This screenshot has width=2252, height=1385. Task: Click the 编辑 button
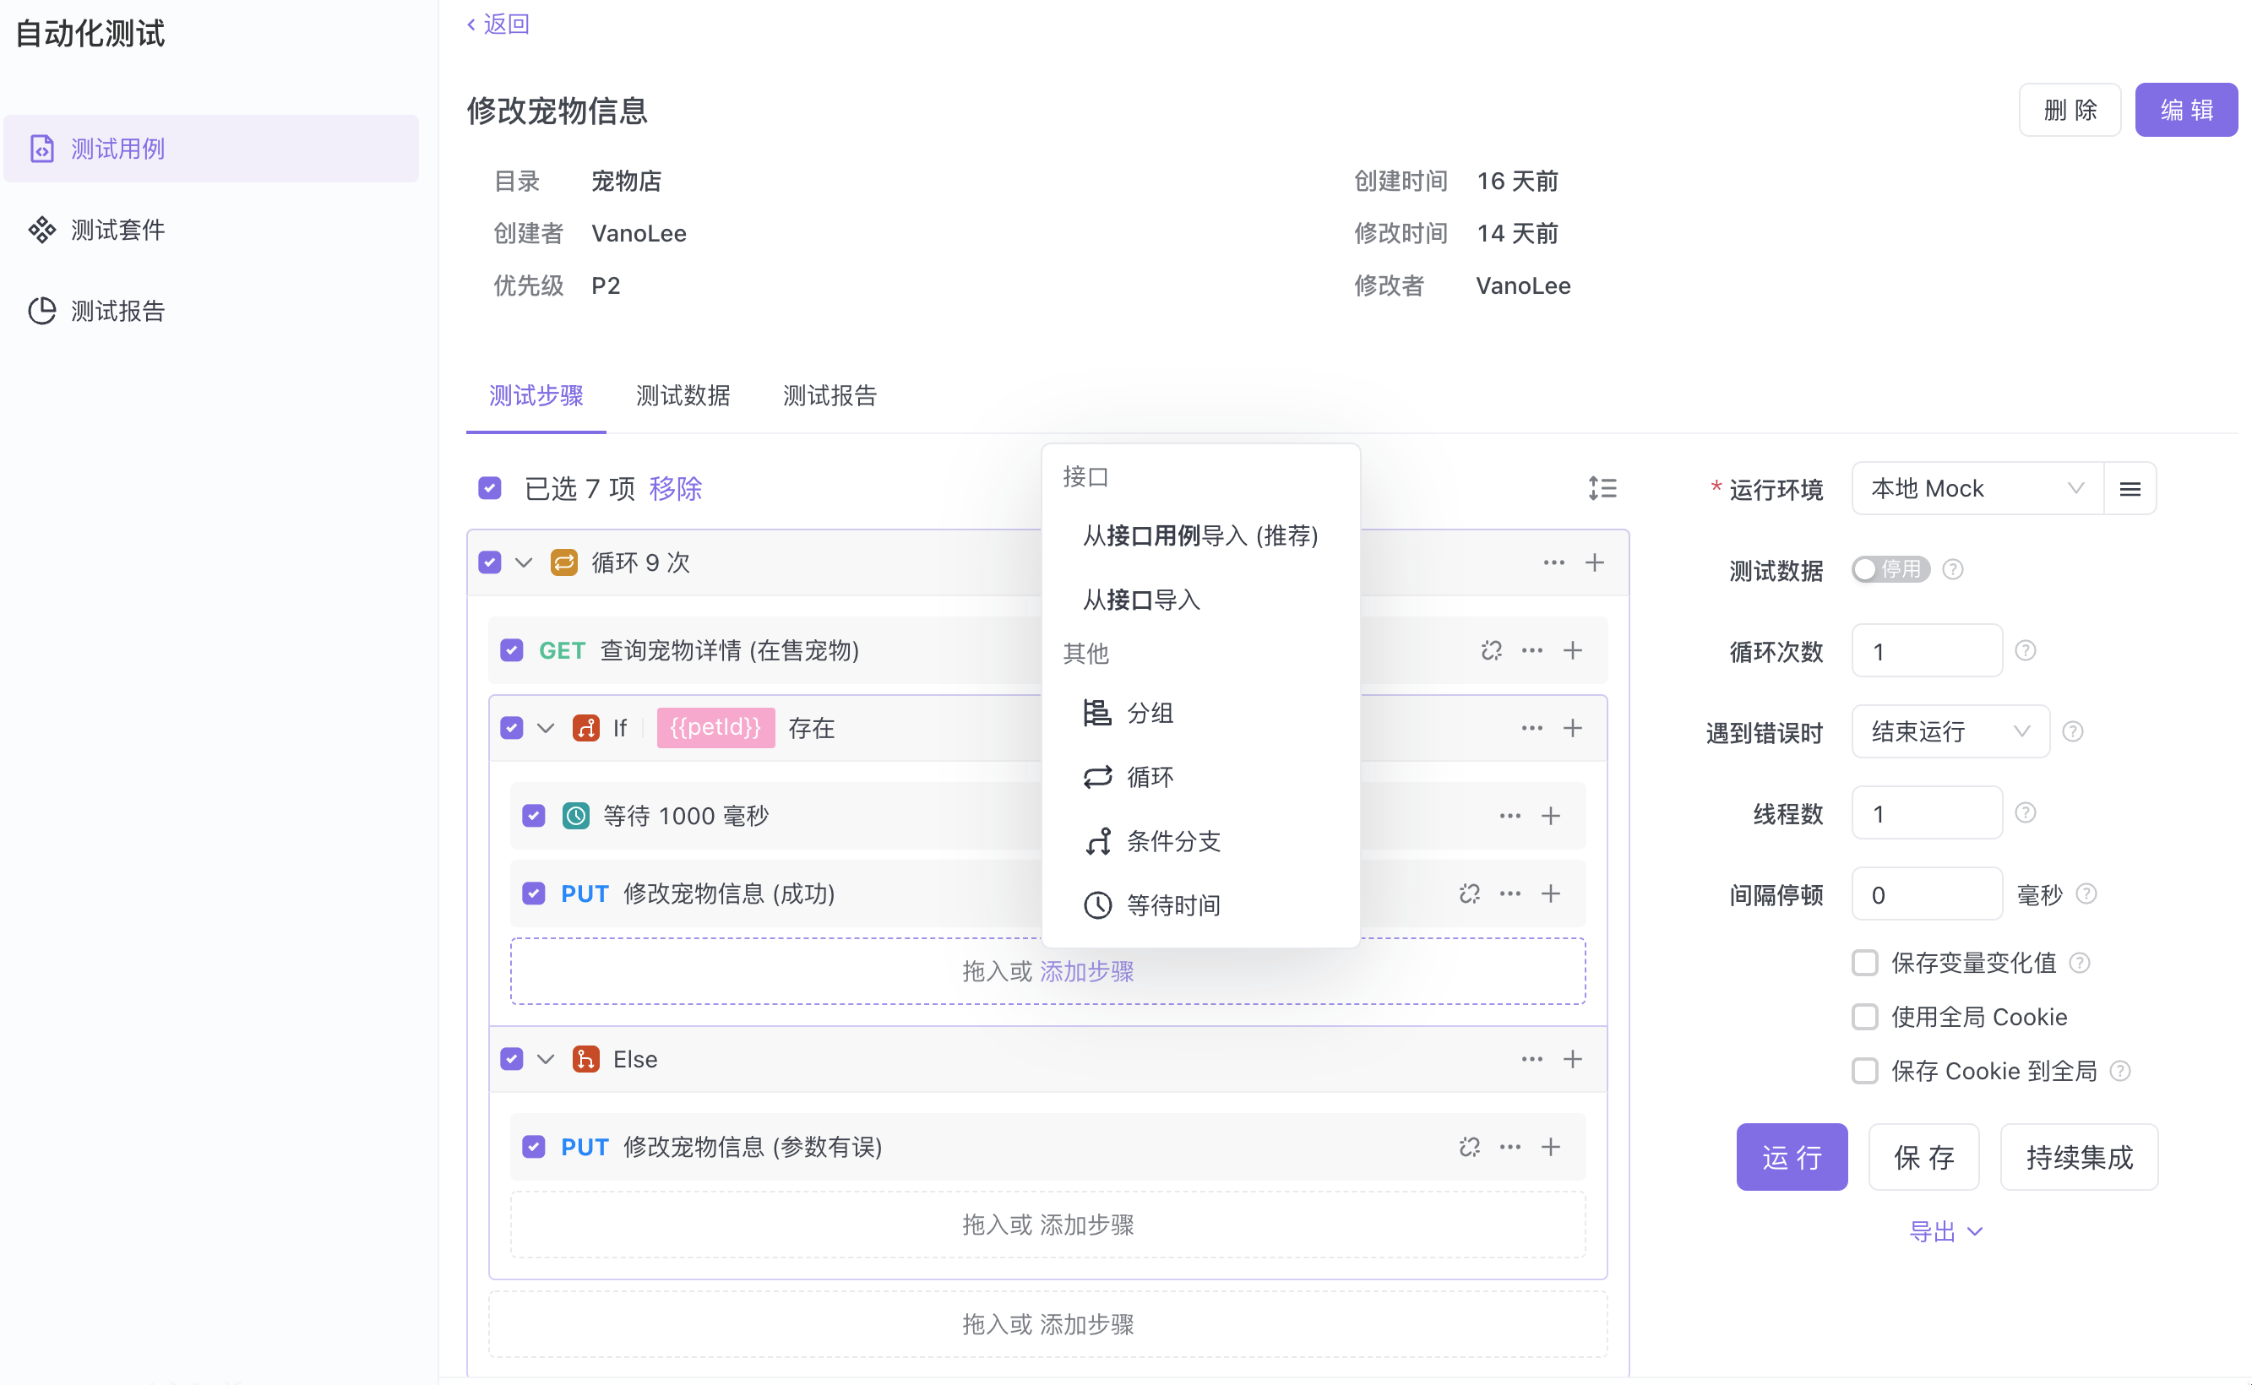click(x=2186, y=110)
